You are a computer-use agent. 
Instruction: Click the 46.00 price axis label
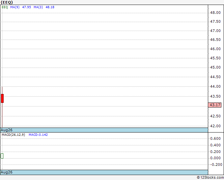(x=215, y=49)
